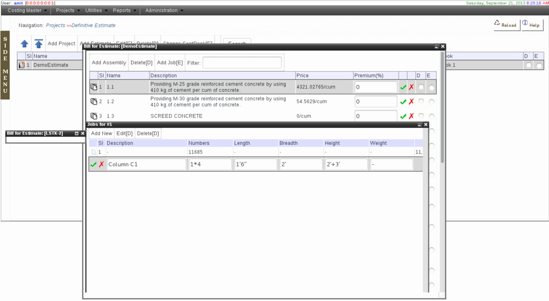This screenshot has width=549, height=301.
Task: Click the single blue up arrow icon
Action: click(x=24, y=44)
